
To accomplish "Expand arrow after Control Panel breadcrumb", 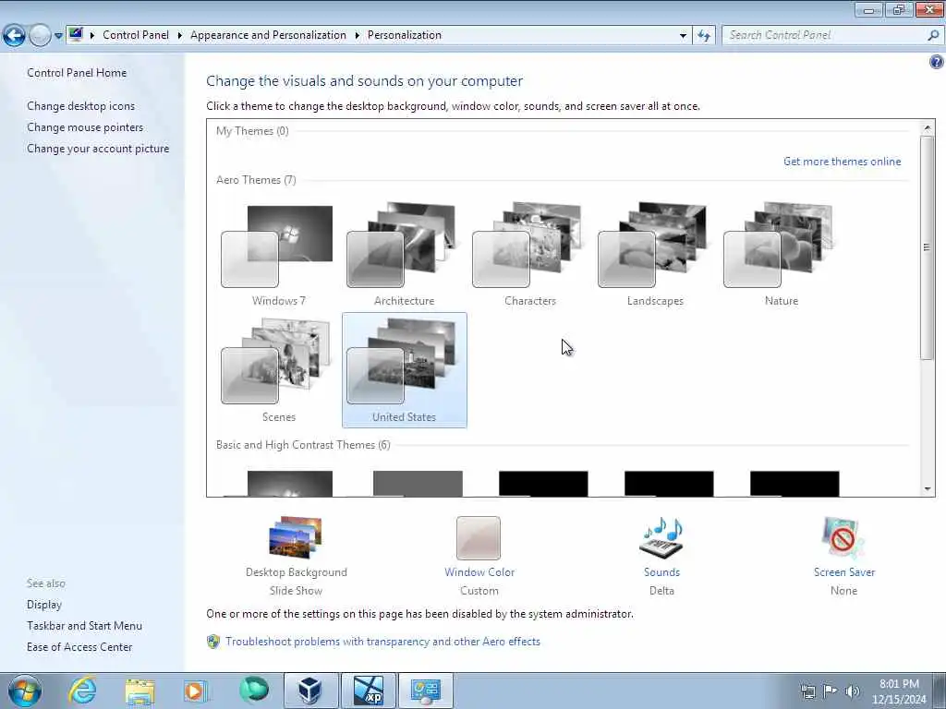I will click(x=179, y=36).
